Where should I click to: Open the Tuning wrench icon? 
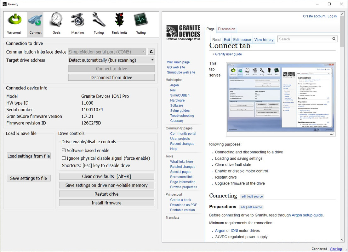tap(99, 24)
